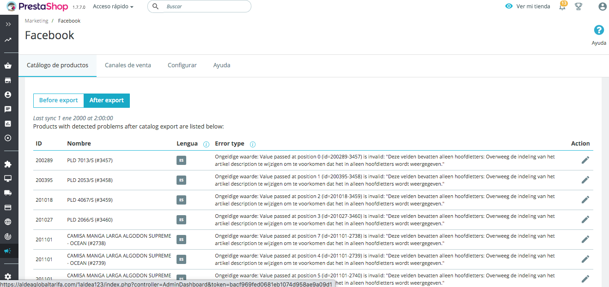This screenshot has height=287, width=609.
Task: Click info icon next to Lengua header
Action: pyautogui.click(x=207, y=144)
